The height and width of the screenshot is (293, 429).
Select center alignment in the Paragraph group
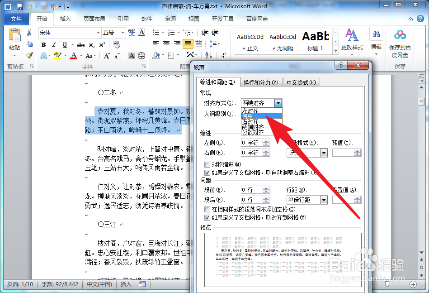(166, 43)
